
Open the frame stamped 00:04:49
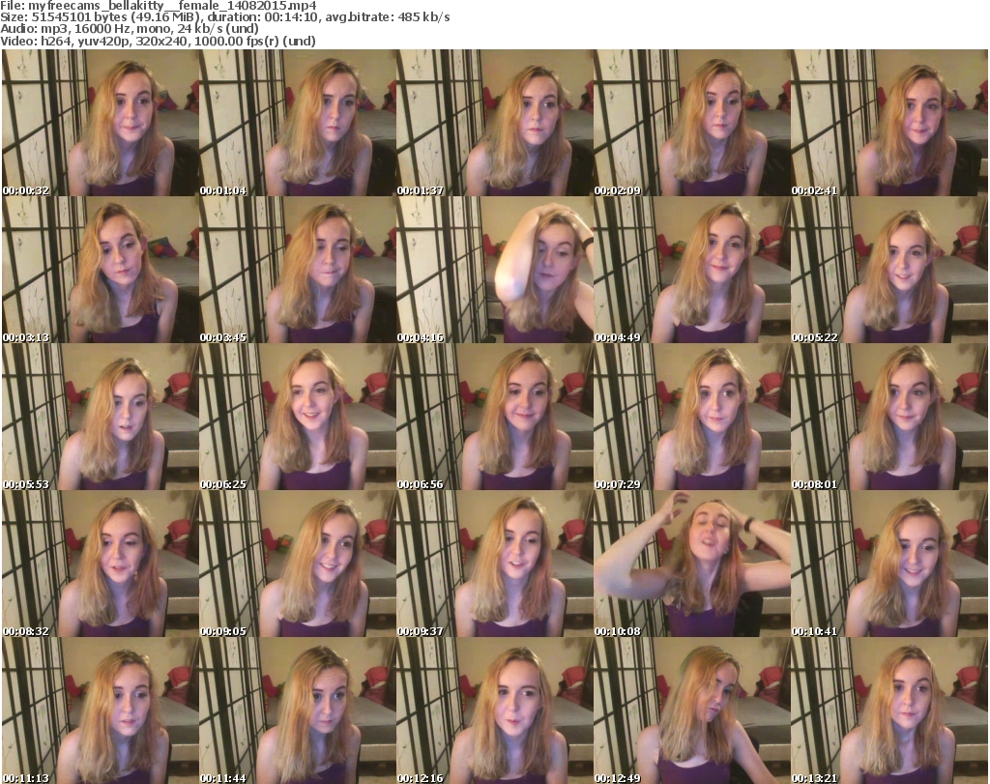(692, 270)
